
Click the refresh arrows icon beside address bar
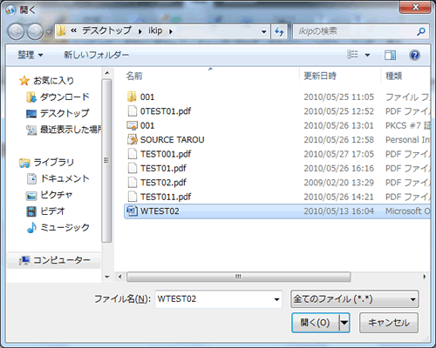click(x=279, y=31)
